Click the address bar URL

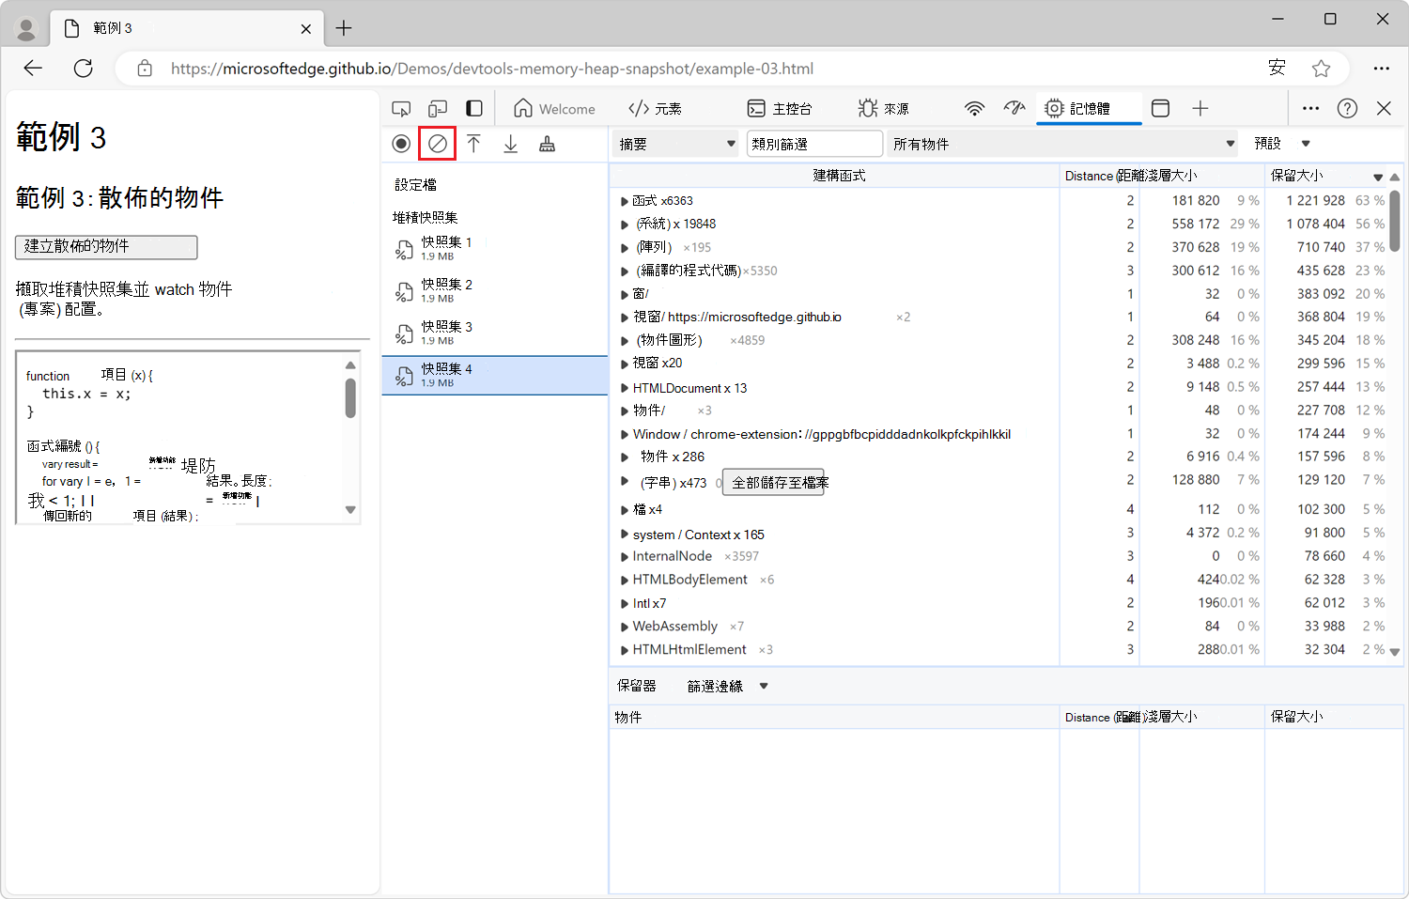[x=492, y=69]
